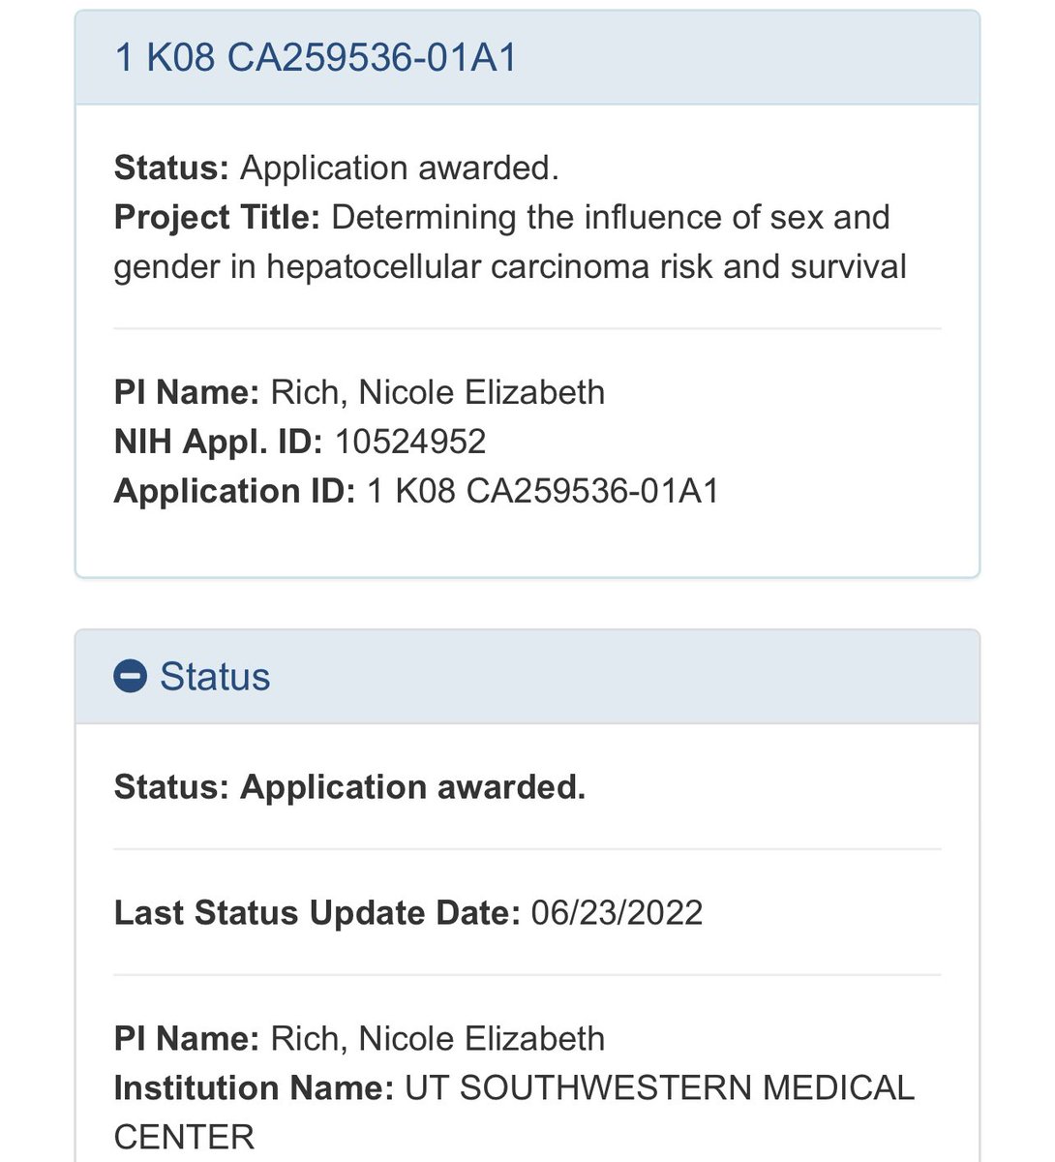1055x1162 pixels.
Task: Click the 'NIH Appl. ID:' label
Action: 219,442
